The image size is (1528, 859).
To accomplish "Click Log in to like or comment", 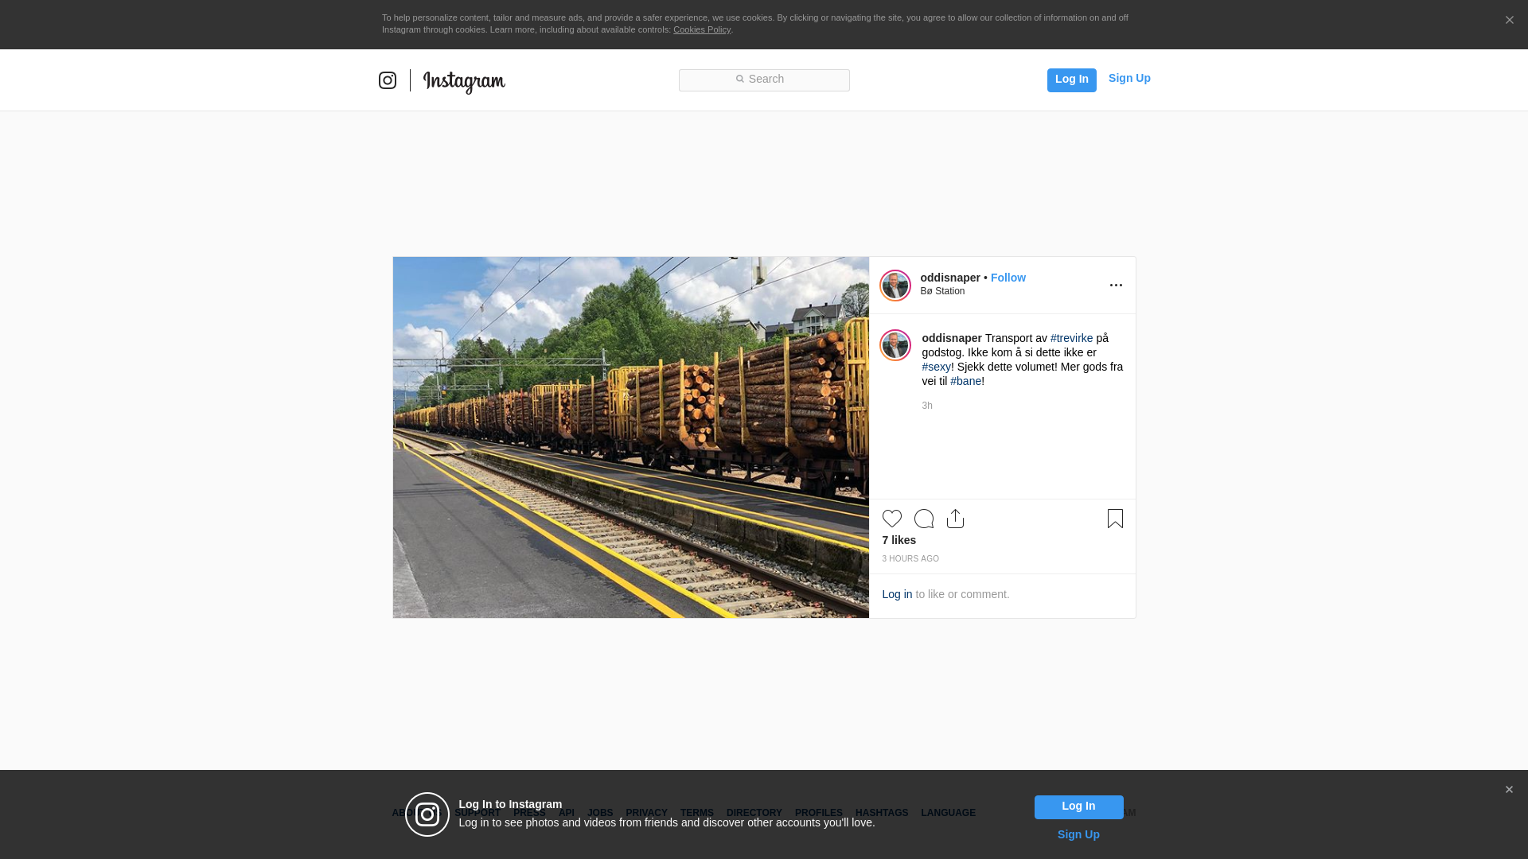I will 897,594.
